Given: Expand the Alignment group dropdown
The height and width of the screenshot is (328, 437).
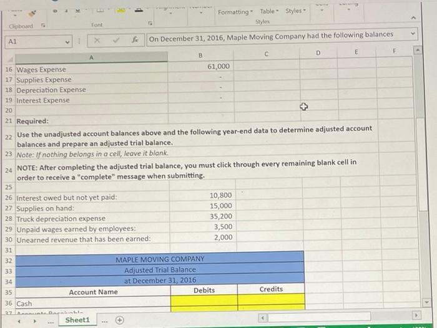Looking at the screenshot, I should click(x=170, y=13).
